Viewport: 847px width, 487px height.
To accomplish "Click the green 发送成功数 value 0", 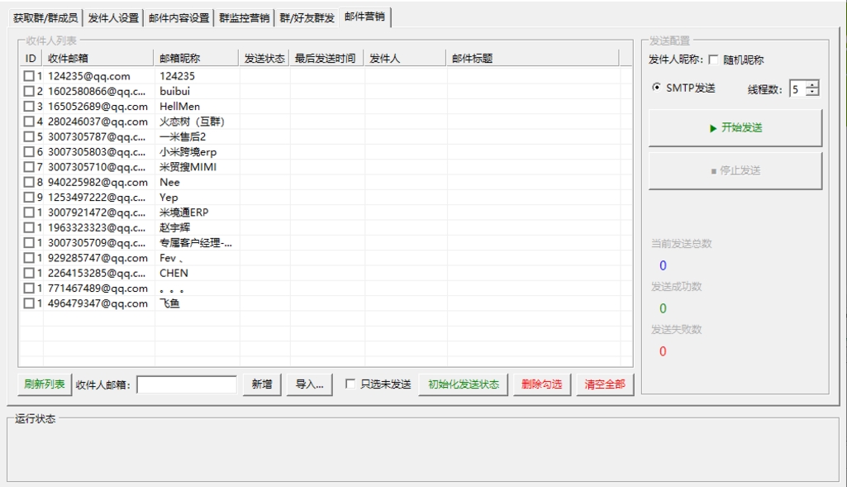I will point(663,308).
